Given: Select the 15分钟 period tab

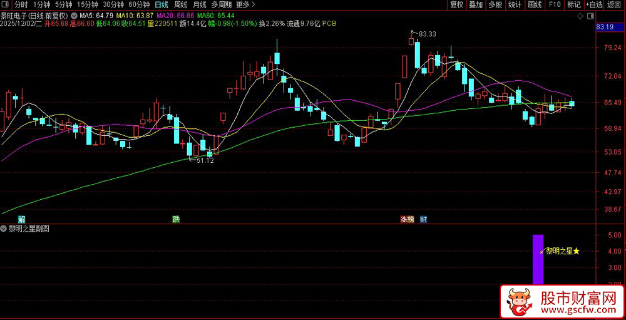Looking at the screenshot, I should [x=88, y=5].
